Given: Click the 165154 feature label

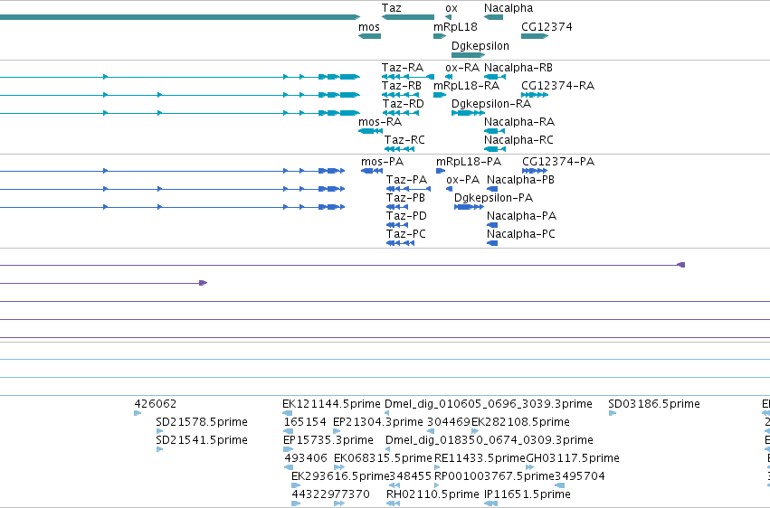Looking at the screenshot, I should pyautogui.click(x=305, y=422).
